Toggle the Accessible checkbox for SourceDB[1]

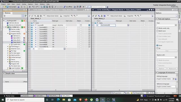[89, 27]
